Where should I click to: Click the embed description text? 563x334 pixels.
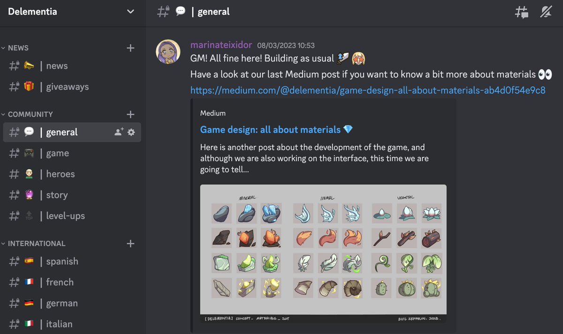tap(314, 158)
